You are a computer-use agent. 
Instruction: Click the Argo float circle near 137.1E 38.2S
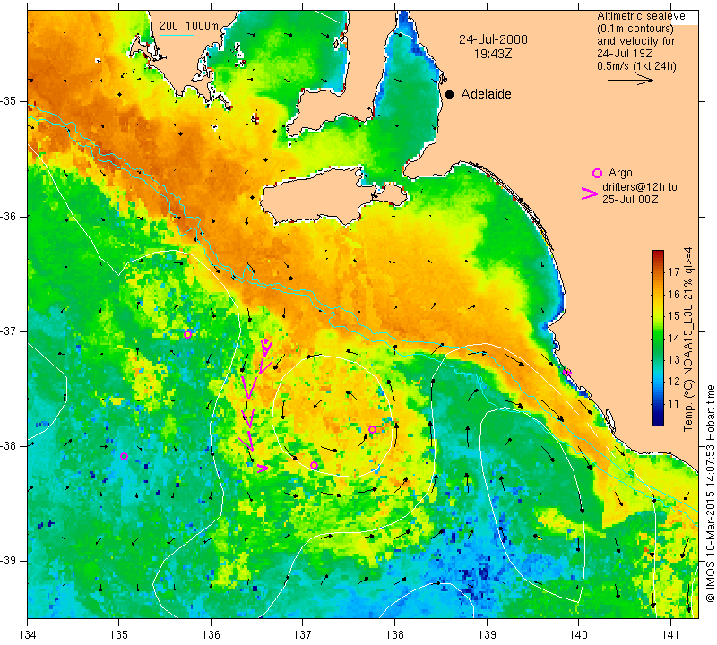[314, 465]
